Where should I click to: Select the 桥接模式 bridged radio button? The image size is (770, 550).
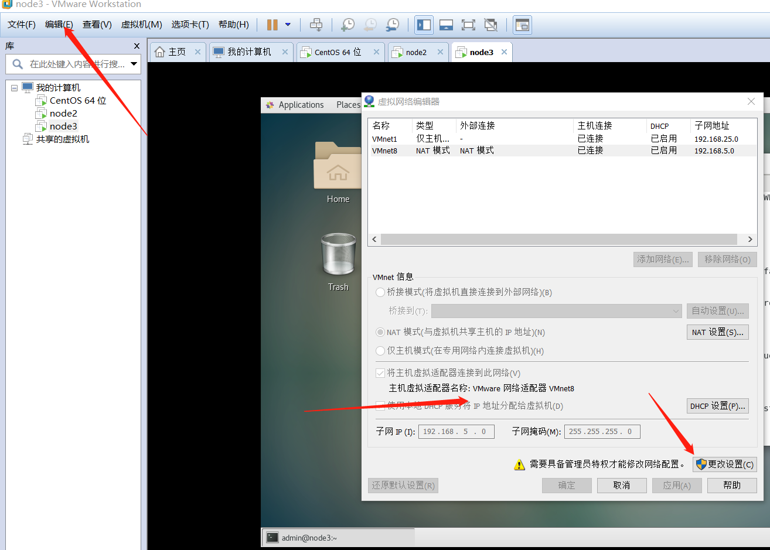tap(380, 292)
